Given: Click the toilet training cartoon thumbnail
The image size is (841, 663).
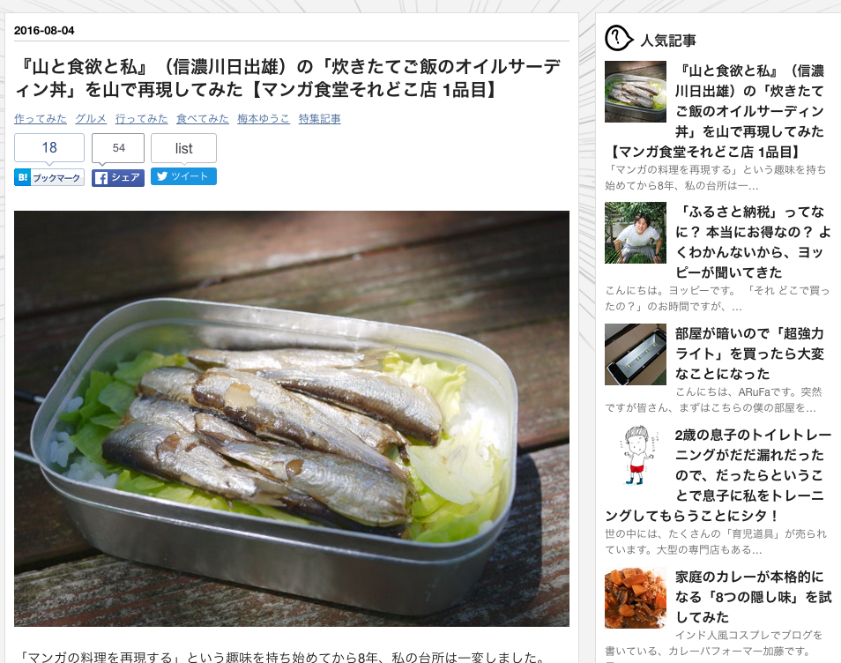Looking at the screenshot, I should (636, 456).
